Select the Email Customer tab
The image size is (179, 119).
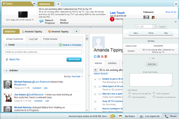click(x=15, y=39)
